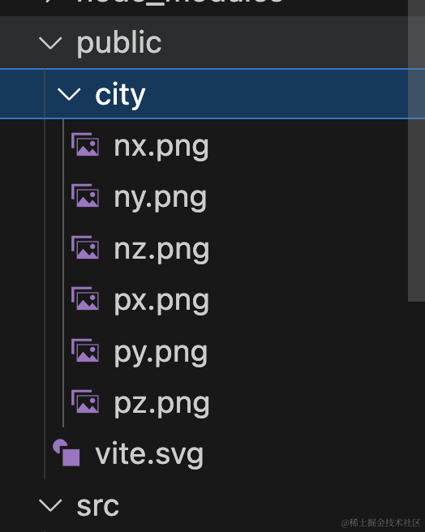Click the image icon beside pz.png
The image size is (425, 532).
coord(85,402)
